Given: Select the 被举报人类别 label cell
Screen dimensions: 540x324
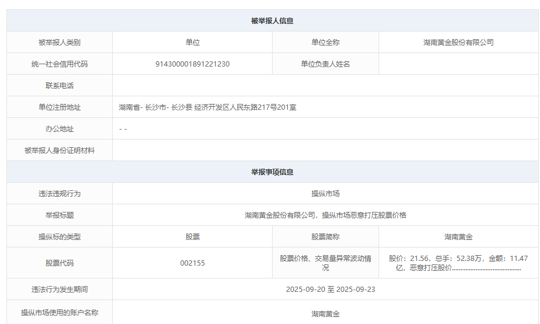Looking at the screenshot, I should click(60, 42).
